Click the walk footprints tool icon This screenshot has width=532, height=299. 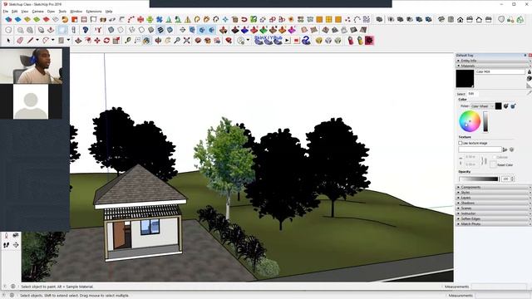(6, 245)
